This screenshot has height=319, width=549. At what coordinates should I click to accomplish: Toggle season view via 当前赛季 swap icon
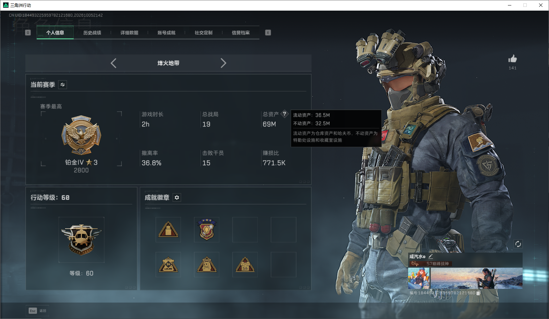click(x=63, y=85)
